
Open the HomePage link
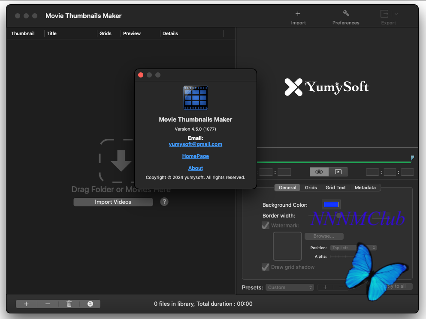(195, 156)
